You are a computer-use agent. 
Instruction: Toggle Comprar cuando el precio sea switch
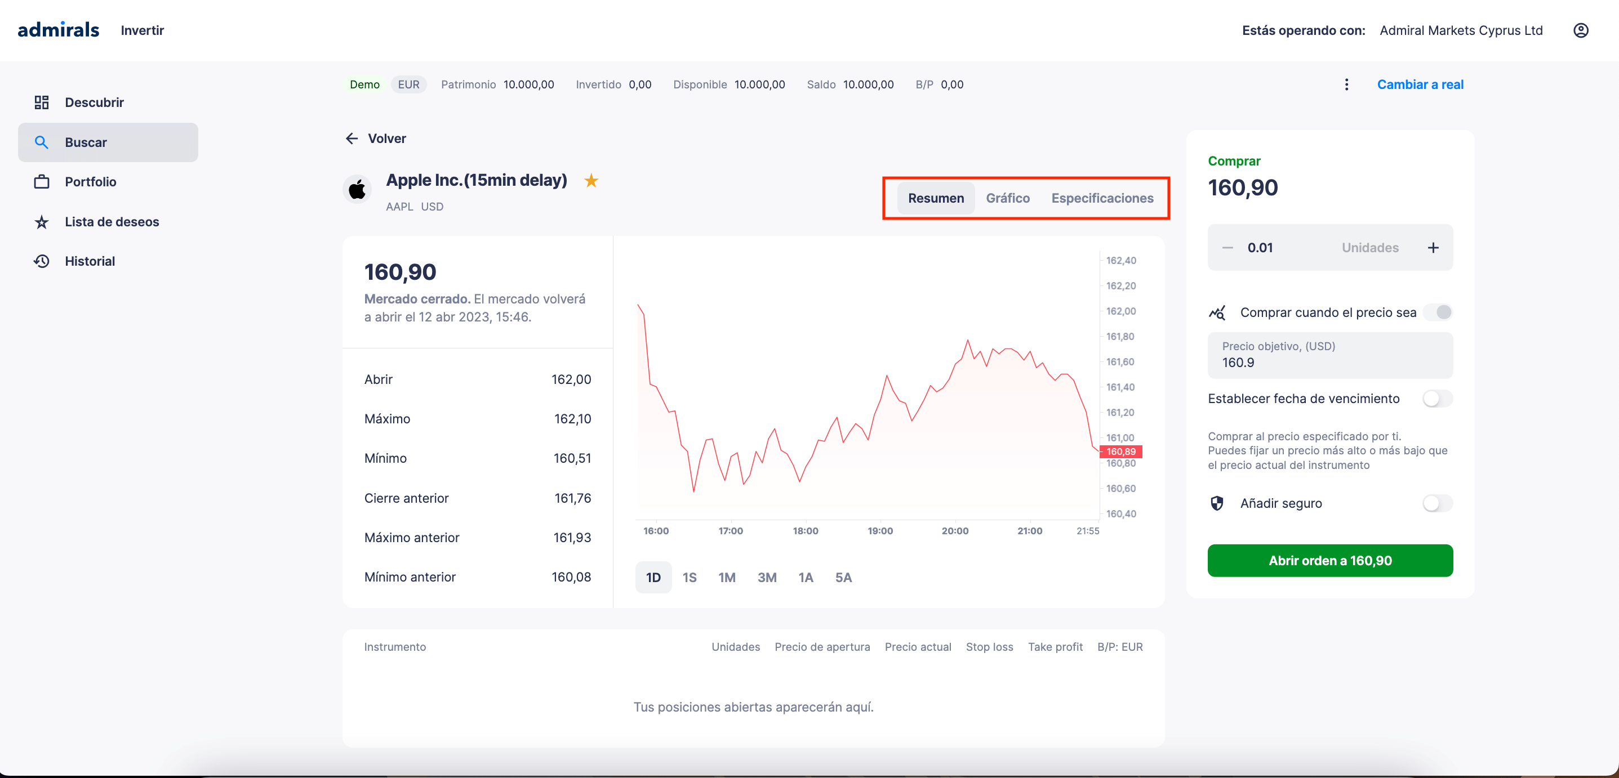pos(1438,312)
